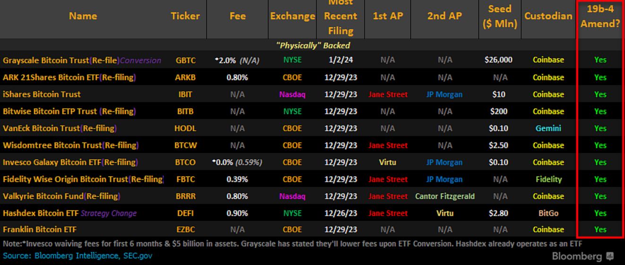Click the Cantor Fitzgerald 2nd AP cell
This screenshot has width=625, height=265.
(x=445, y=196)
